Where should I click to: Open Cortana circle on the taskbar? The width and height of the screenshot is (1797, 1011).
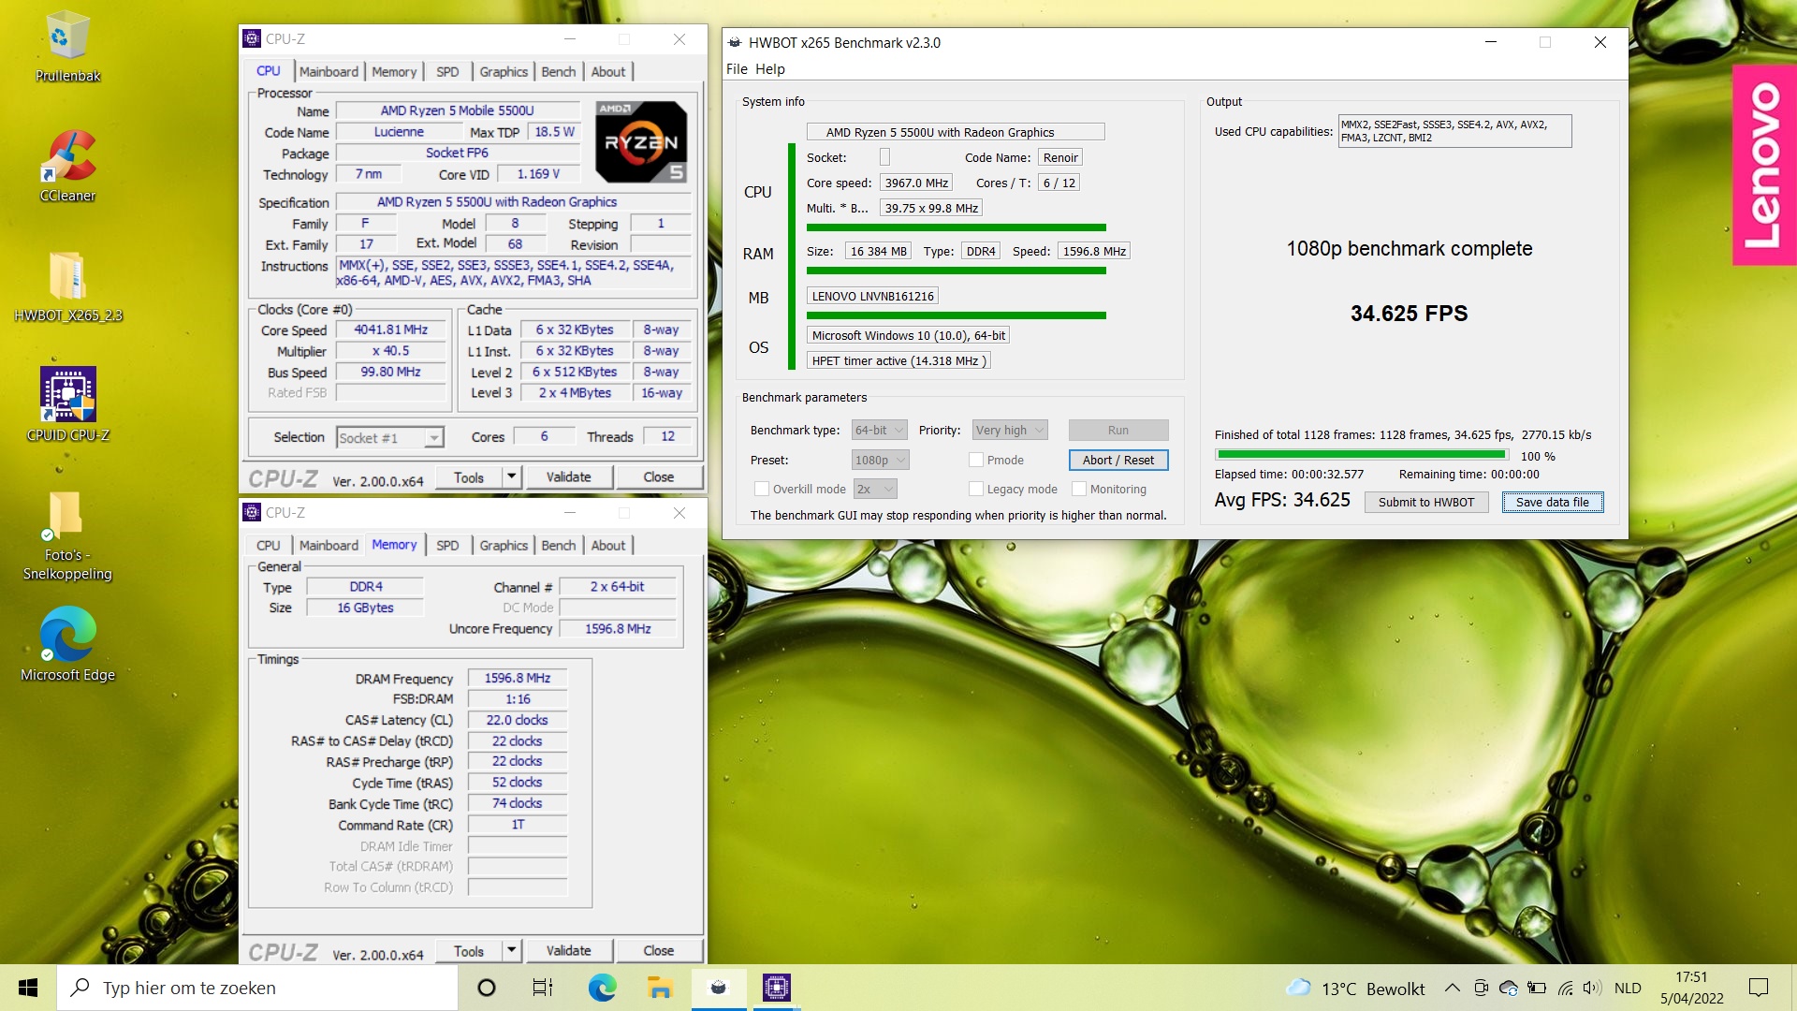tap(486, 988)
